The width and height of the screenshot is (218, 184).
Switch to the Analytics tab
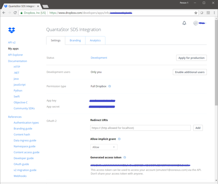coord(95,40)
